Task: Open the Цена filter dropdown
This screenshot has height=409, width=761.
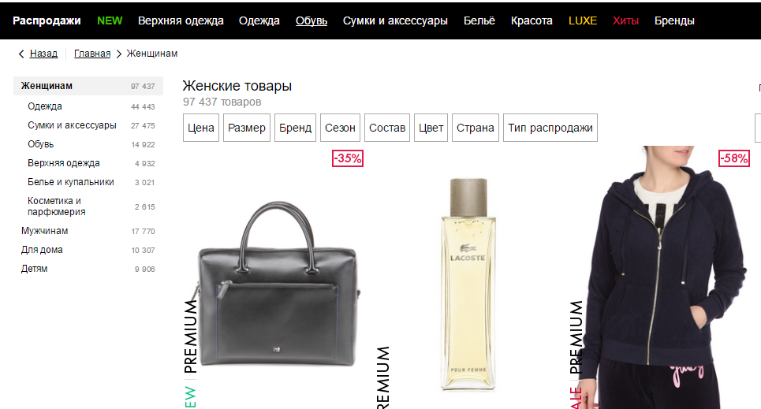Action: 201,128
